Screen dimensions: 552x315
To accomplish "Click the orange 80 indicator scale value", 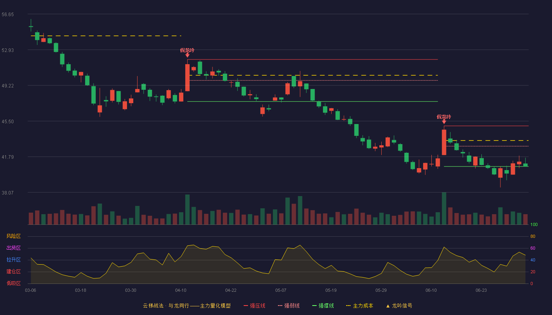I will click(533, 236).
